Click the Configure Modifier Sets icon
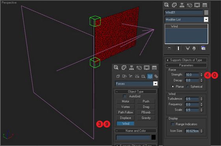The height and width of the screenshot is (146, 221). tap(203, 48)
